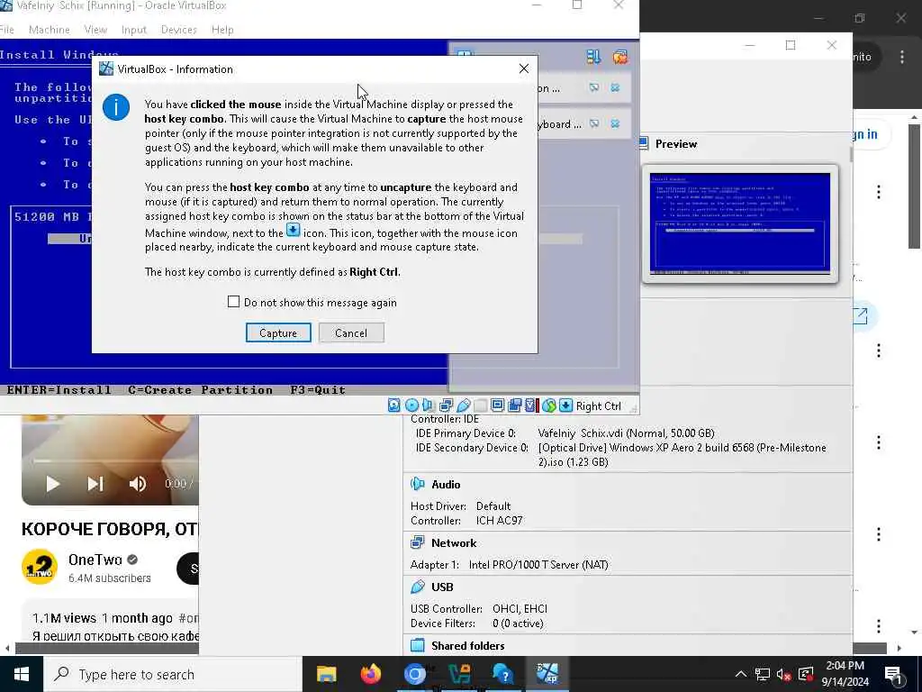
Task: Click the Windows search box
Action: 173,674
